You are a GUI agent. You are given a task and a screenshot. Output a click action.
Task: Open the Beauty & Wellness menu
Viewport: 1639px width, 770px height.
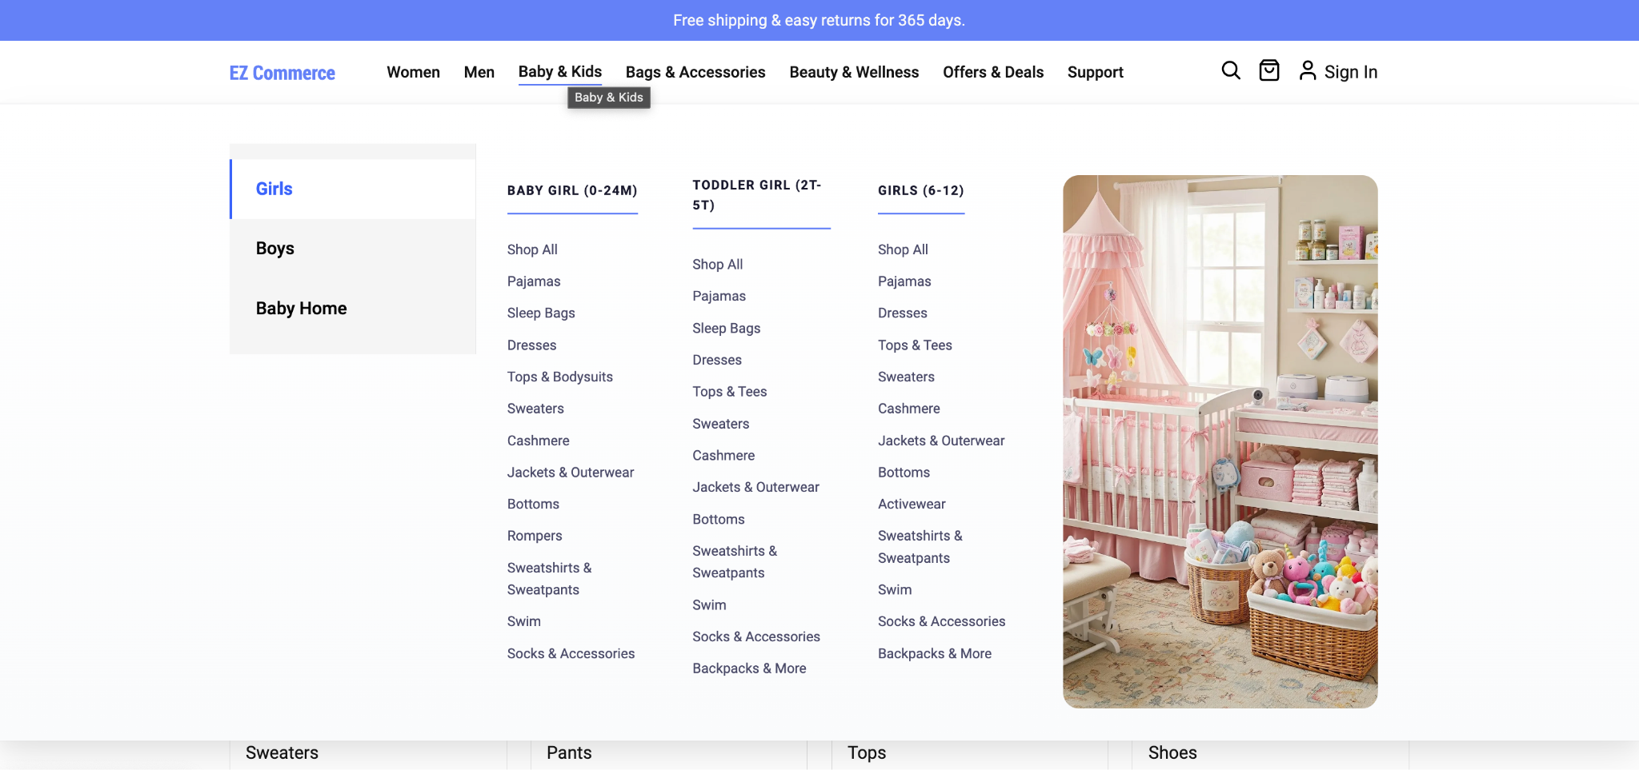pos(853,72)
